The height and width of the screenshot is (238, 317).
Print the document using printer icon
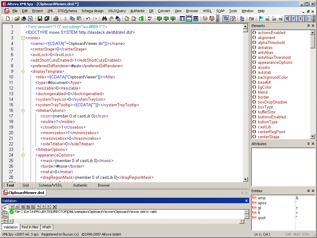(56, 19)
